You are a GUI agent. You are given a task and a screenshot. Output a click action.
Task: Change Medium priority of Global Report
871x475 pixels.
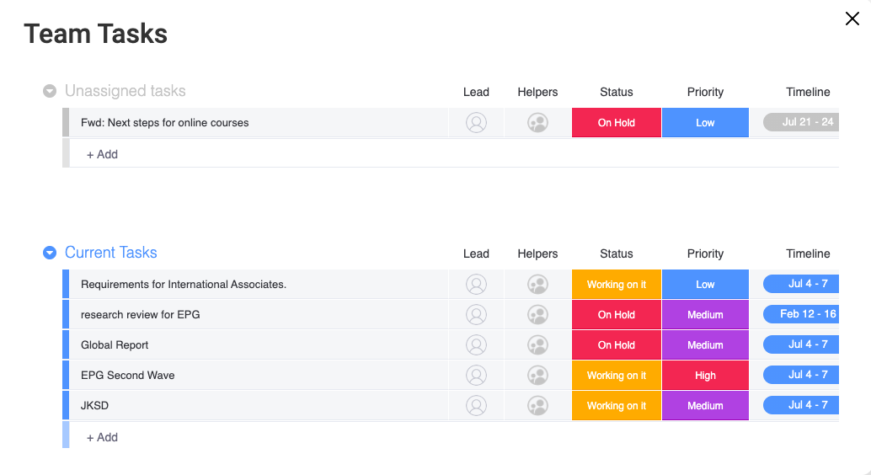coord(705,345)
